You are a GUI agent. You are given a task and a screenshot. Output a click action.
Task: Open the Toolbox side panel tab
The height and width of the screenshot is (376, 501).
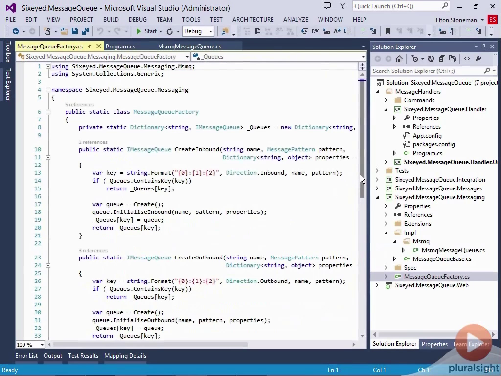8,51
